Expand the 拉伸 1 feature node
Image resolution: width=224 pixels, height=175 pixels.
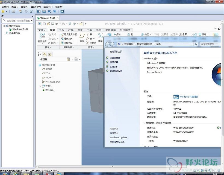point(40,86)
